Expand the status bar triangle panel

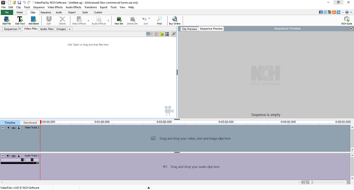click(x=149, y=188)
